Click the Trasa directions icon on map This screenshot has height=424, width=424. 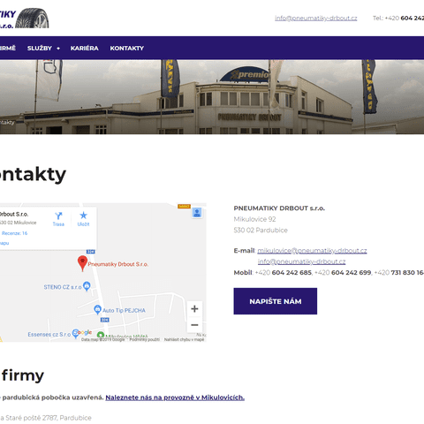click(58, 219)
